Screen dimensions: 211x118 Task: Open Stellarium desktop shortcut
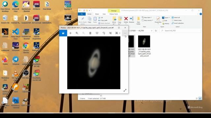15,47
